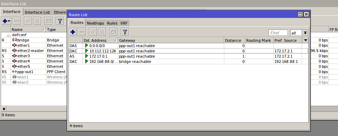The height and width of the screenshot is (136, 338).
Task: Enable interface with checkmark in Interface List
Action: coord(28,21)
